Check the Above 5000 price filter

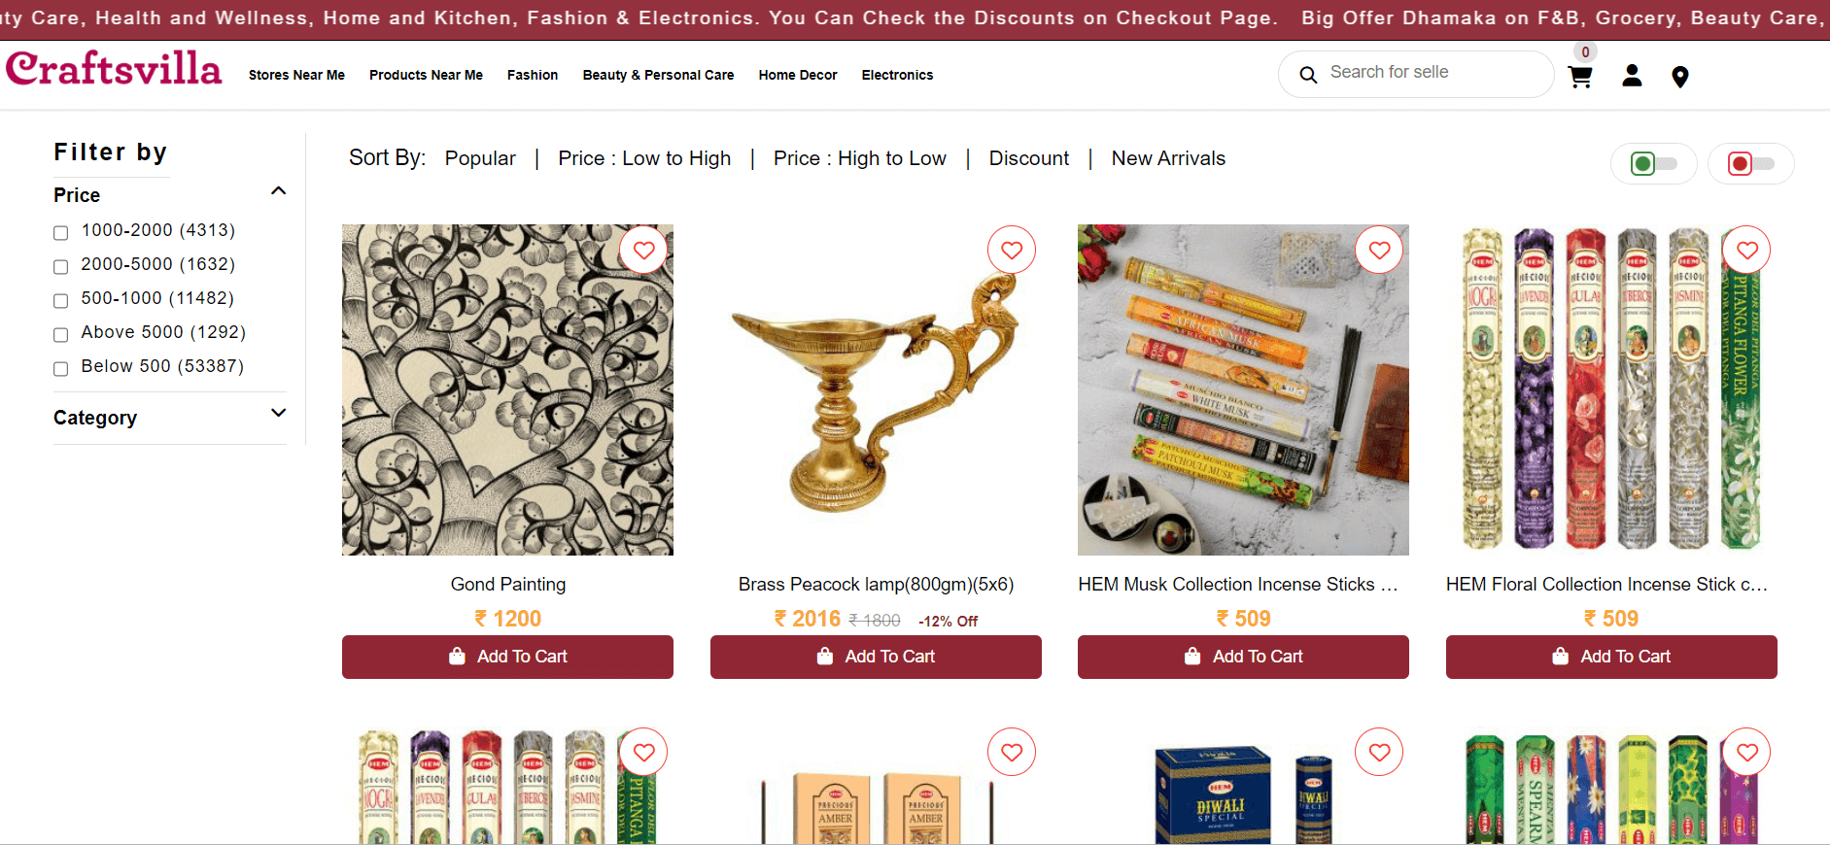tap(60, 334)
